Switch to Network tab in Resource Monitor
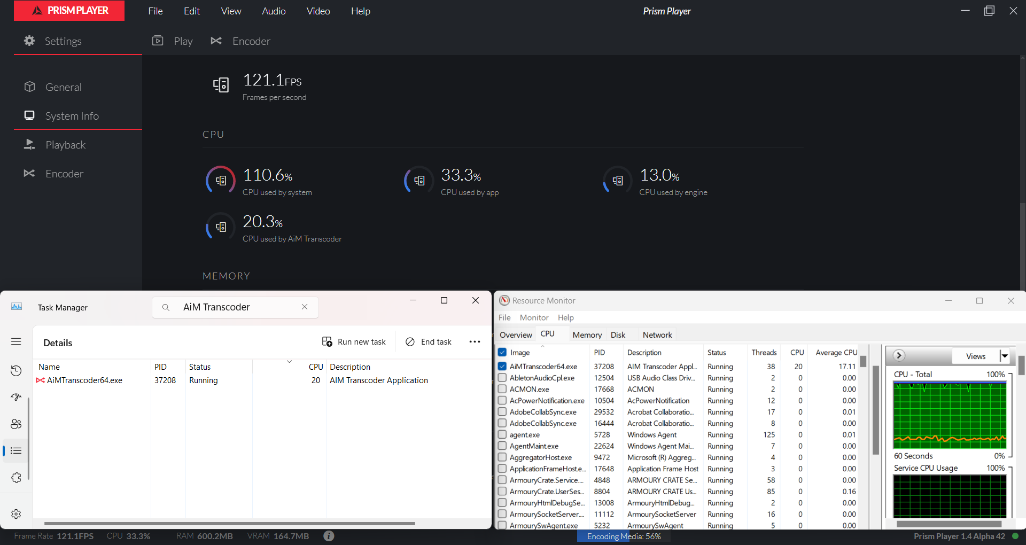Image resolution: width=1026 pixels, height=545 pixels. click(657, 335)
